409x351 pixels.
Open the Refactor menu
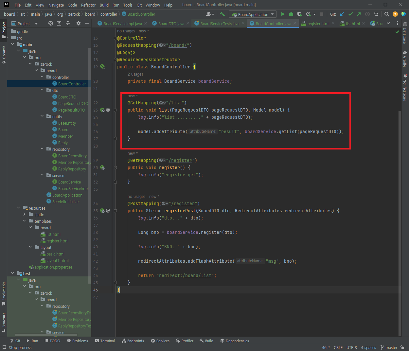click(88, 5)
